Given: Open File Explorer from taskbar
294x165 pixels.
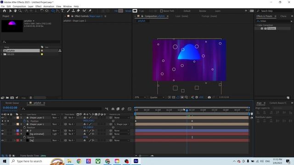Looking at the screenshot, I should point(69,161).
